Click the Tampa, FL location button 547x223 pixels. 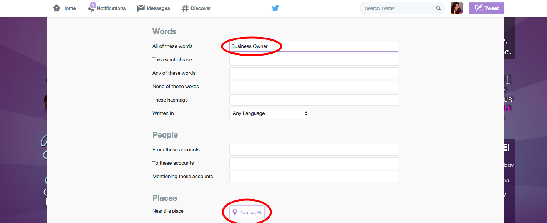[247, 212]
